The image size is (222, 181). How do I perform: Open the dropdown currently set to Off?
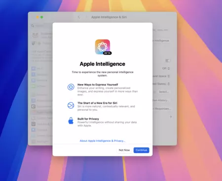coord(166,68)
